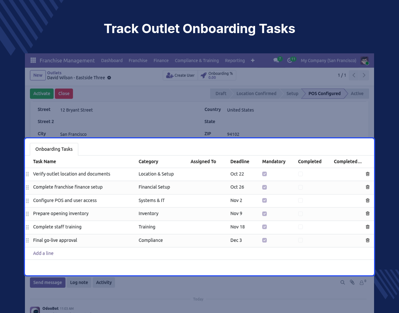Screen dimensions: 399x313
Task: Set status to Location Confirmed stage
Action: click(x=256, y=94)
